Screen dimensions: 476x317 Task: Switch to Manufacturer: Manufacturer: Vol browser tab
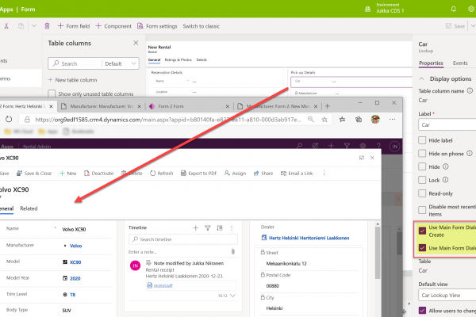click(x=102, y=106)
